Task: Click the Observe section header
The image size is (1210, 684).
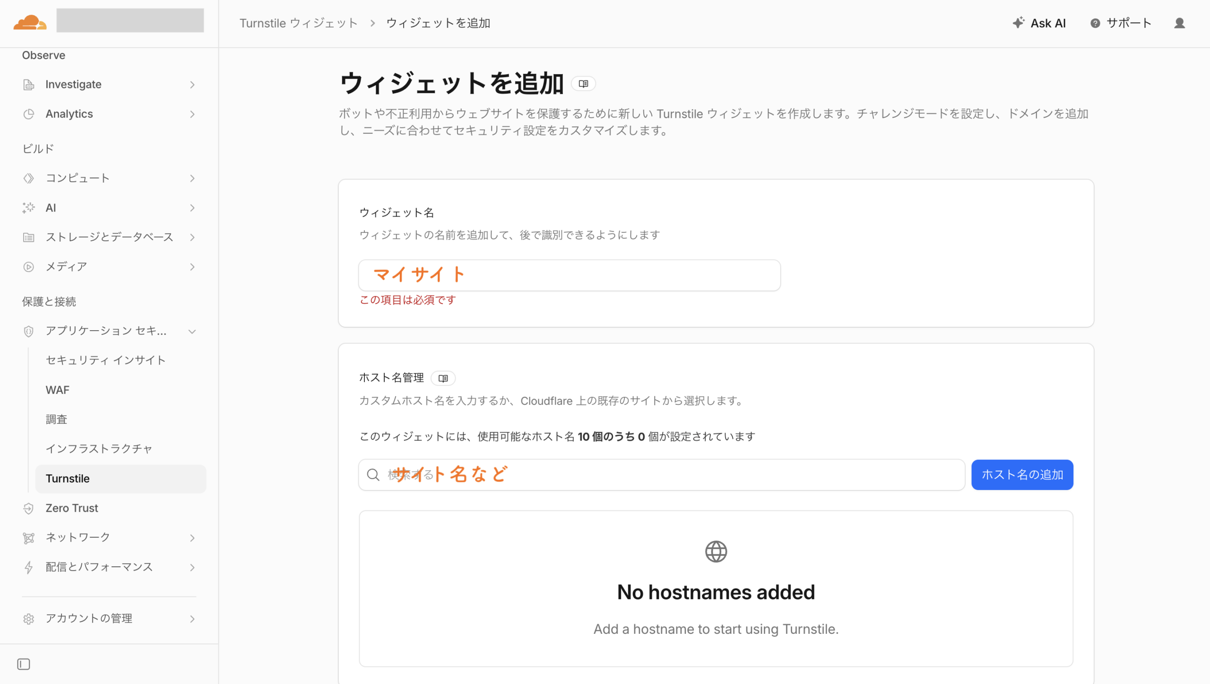Action: click(43, 55)
